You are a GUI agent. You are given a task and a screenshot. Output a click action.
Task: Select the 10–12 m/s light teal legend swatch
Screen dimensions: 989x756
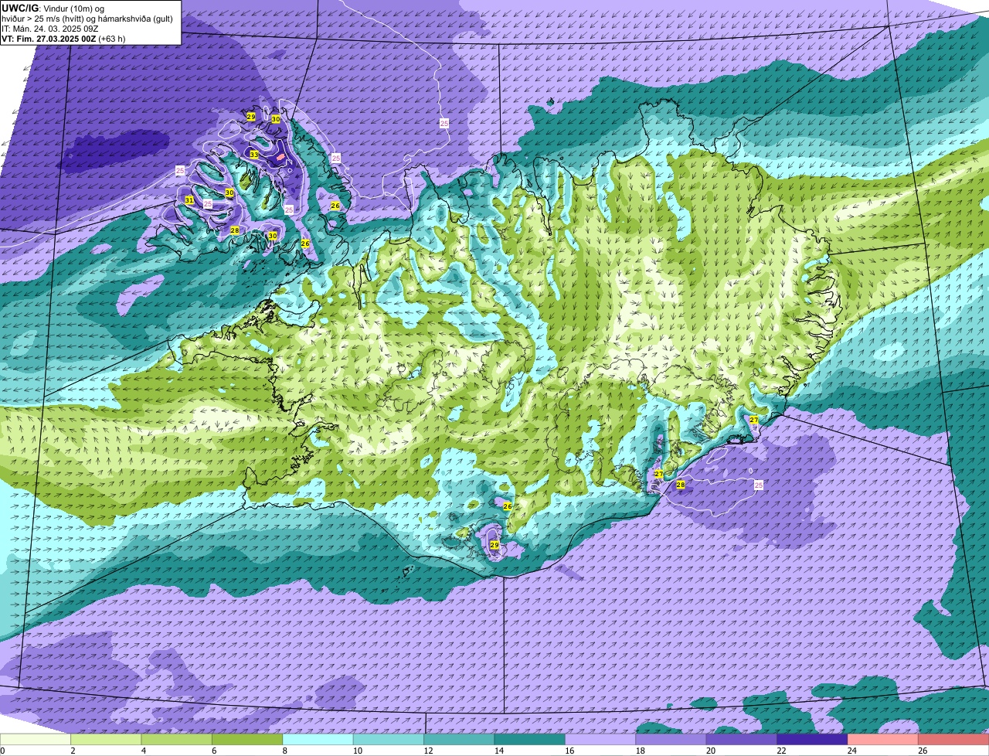(x=389, y=739)
